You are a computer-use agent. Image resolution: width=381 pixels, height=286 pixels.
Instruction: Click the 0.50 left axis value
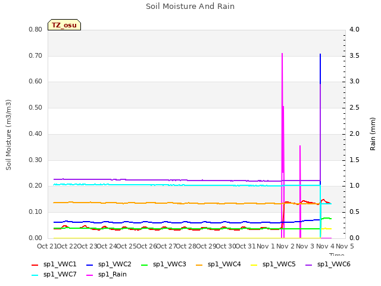(36, 108)
